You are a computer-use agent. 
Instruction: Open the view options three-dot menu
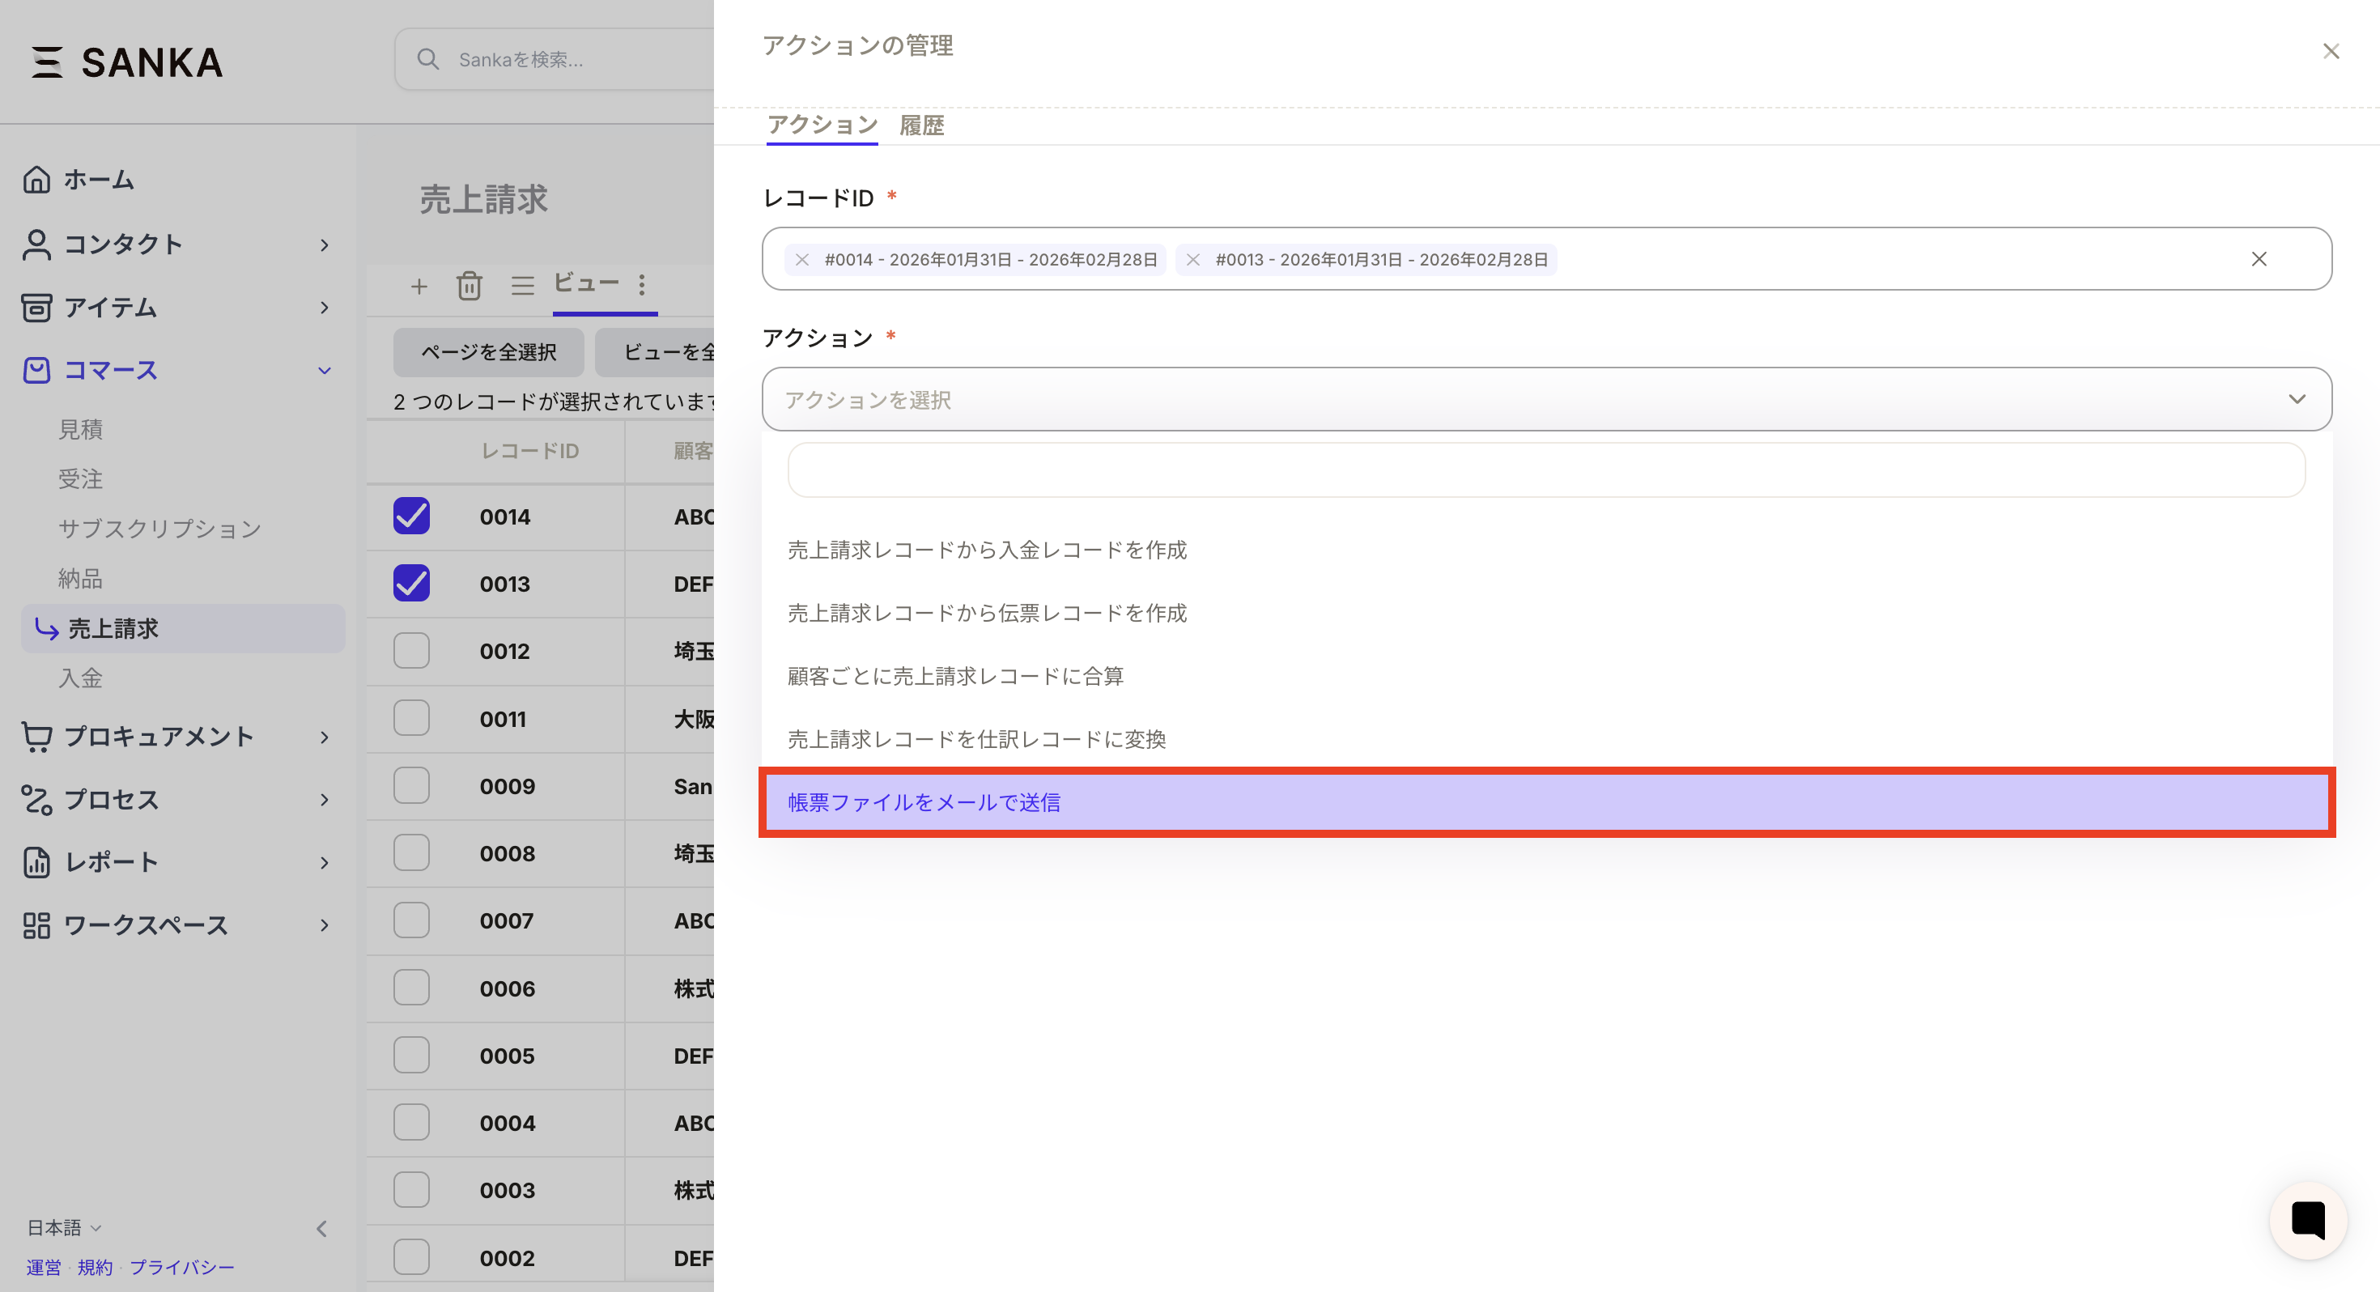coord(641,285)
